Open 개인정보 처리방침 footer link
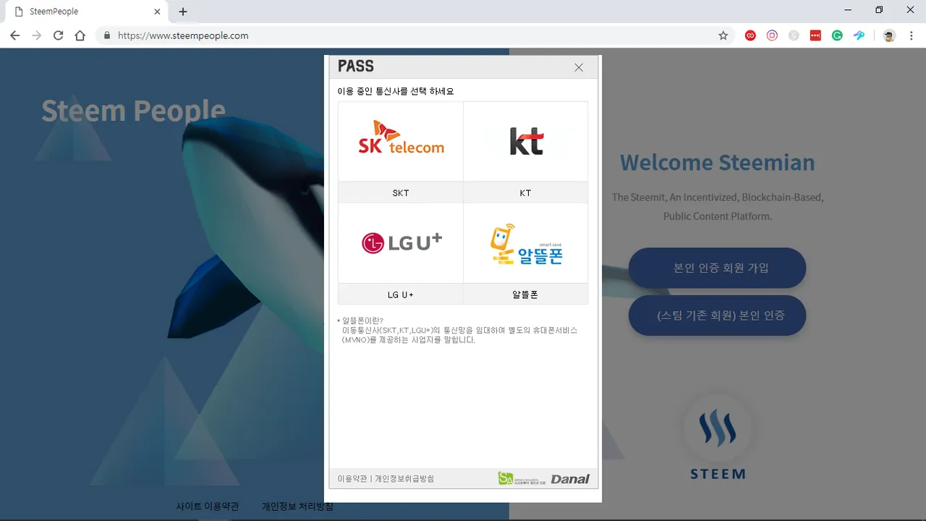 [297, 507]
